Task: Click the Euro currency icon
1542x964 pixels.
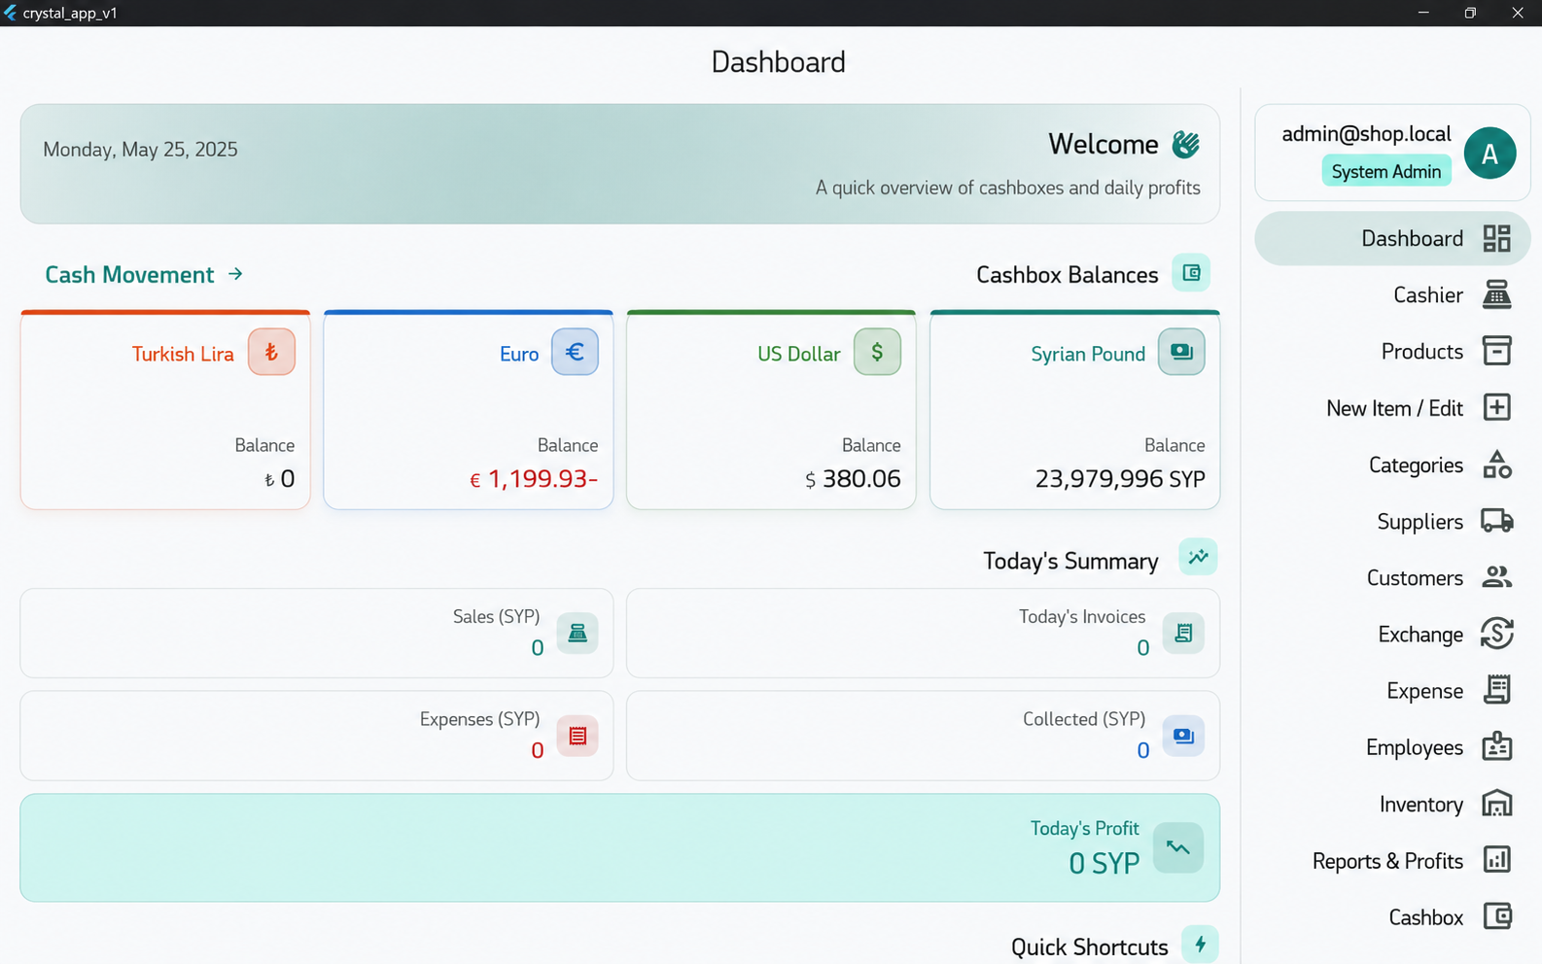Action: coord(575,352)
